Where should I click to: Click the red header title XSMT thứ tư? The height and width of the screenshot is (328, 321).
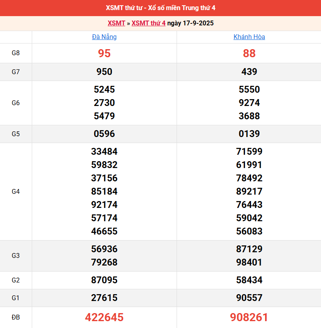[160, 8]
